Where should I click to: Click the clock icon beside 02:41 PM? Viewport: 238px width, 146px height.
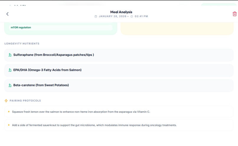point(132,17)
